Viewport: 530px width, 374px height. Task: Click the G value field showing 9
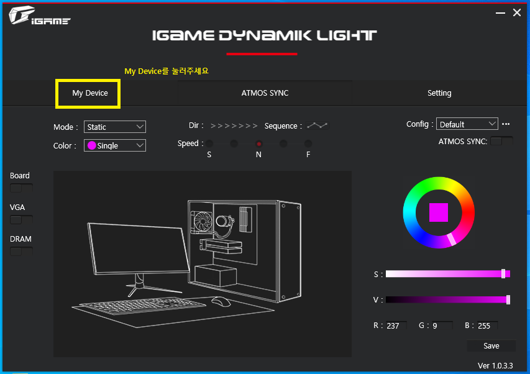coord(442,326)
